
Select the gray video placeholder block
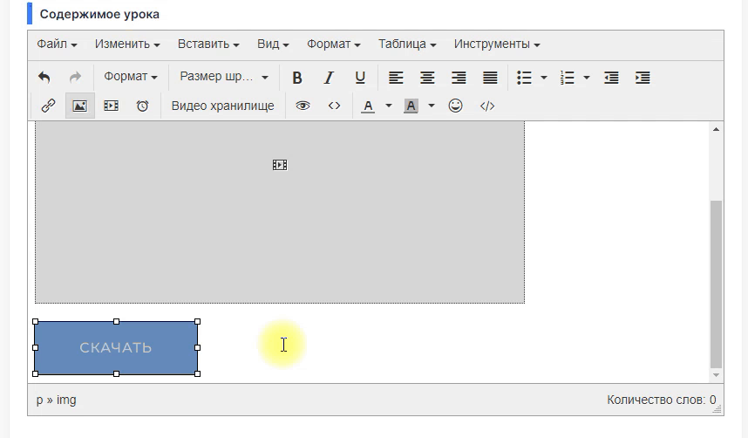click(280, 212)
